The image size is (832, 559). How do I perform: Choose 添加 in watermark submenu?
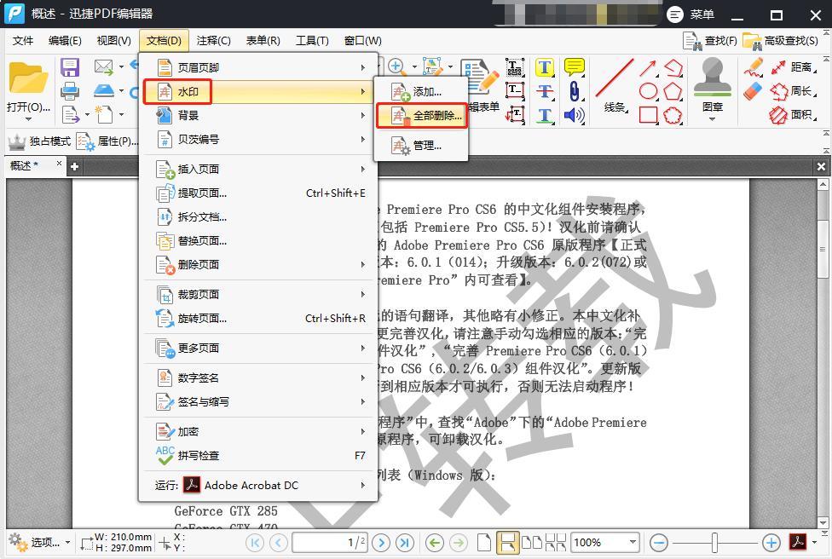pos(421,92)
